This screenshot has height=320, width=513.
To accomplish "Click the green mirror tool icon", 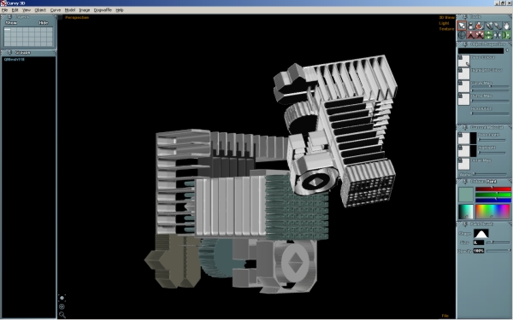I will pyautogui.click(x=506, y=35).
